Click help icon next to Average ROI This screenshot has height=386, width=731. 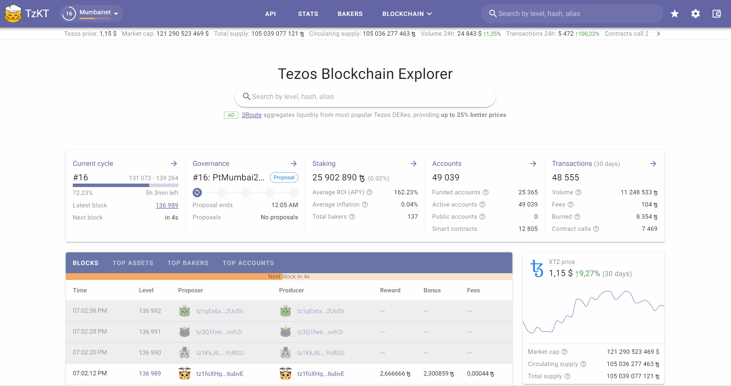[x=370, y=192]
